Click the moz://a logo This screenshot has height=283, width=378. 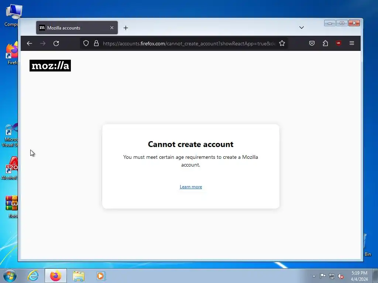50,66
